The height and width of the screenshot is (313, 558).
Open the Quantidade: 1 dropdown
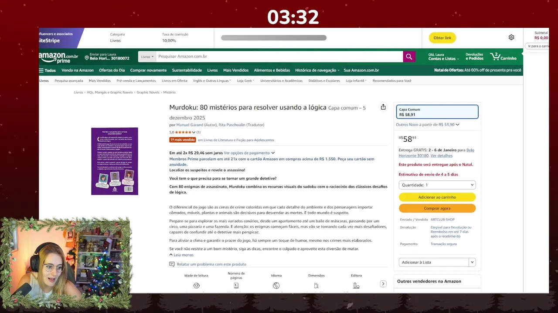(x=437, y=185)
